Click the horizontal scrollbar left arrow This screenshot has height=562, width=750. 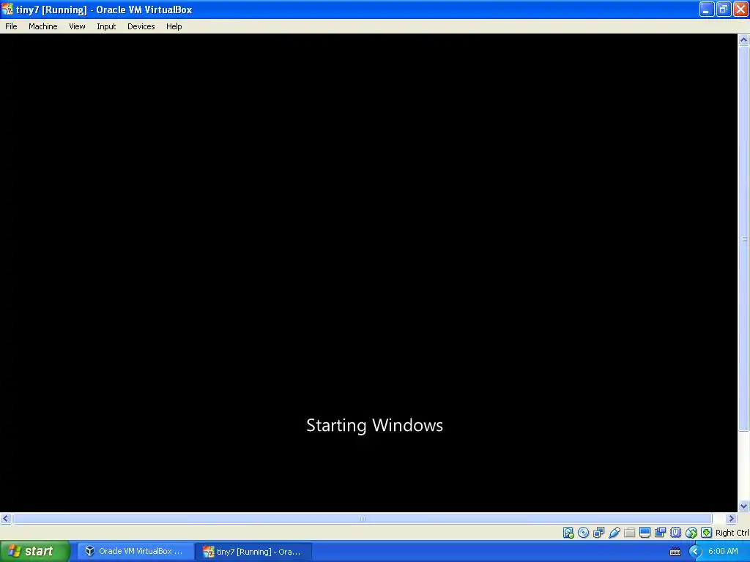6,519
